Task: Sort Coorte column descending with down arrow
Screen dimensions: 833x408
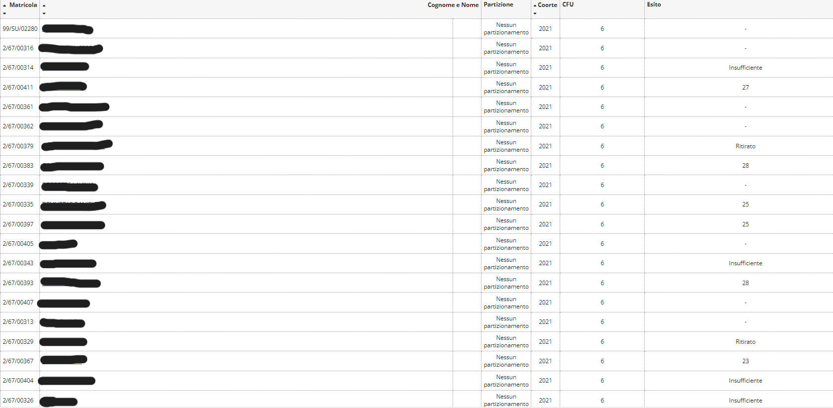Action: [x=535, y=13]
